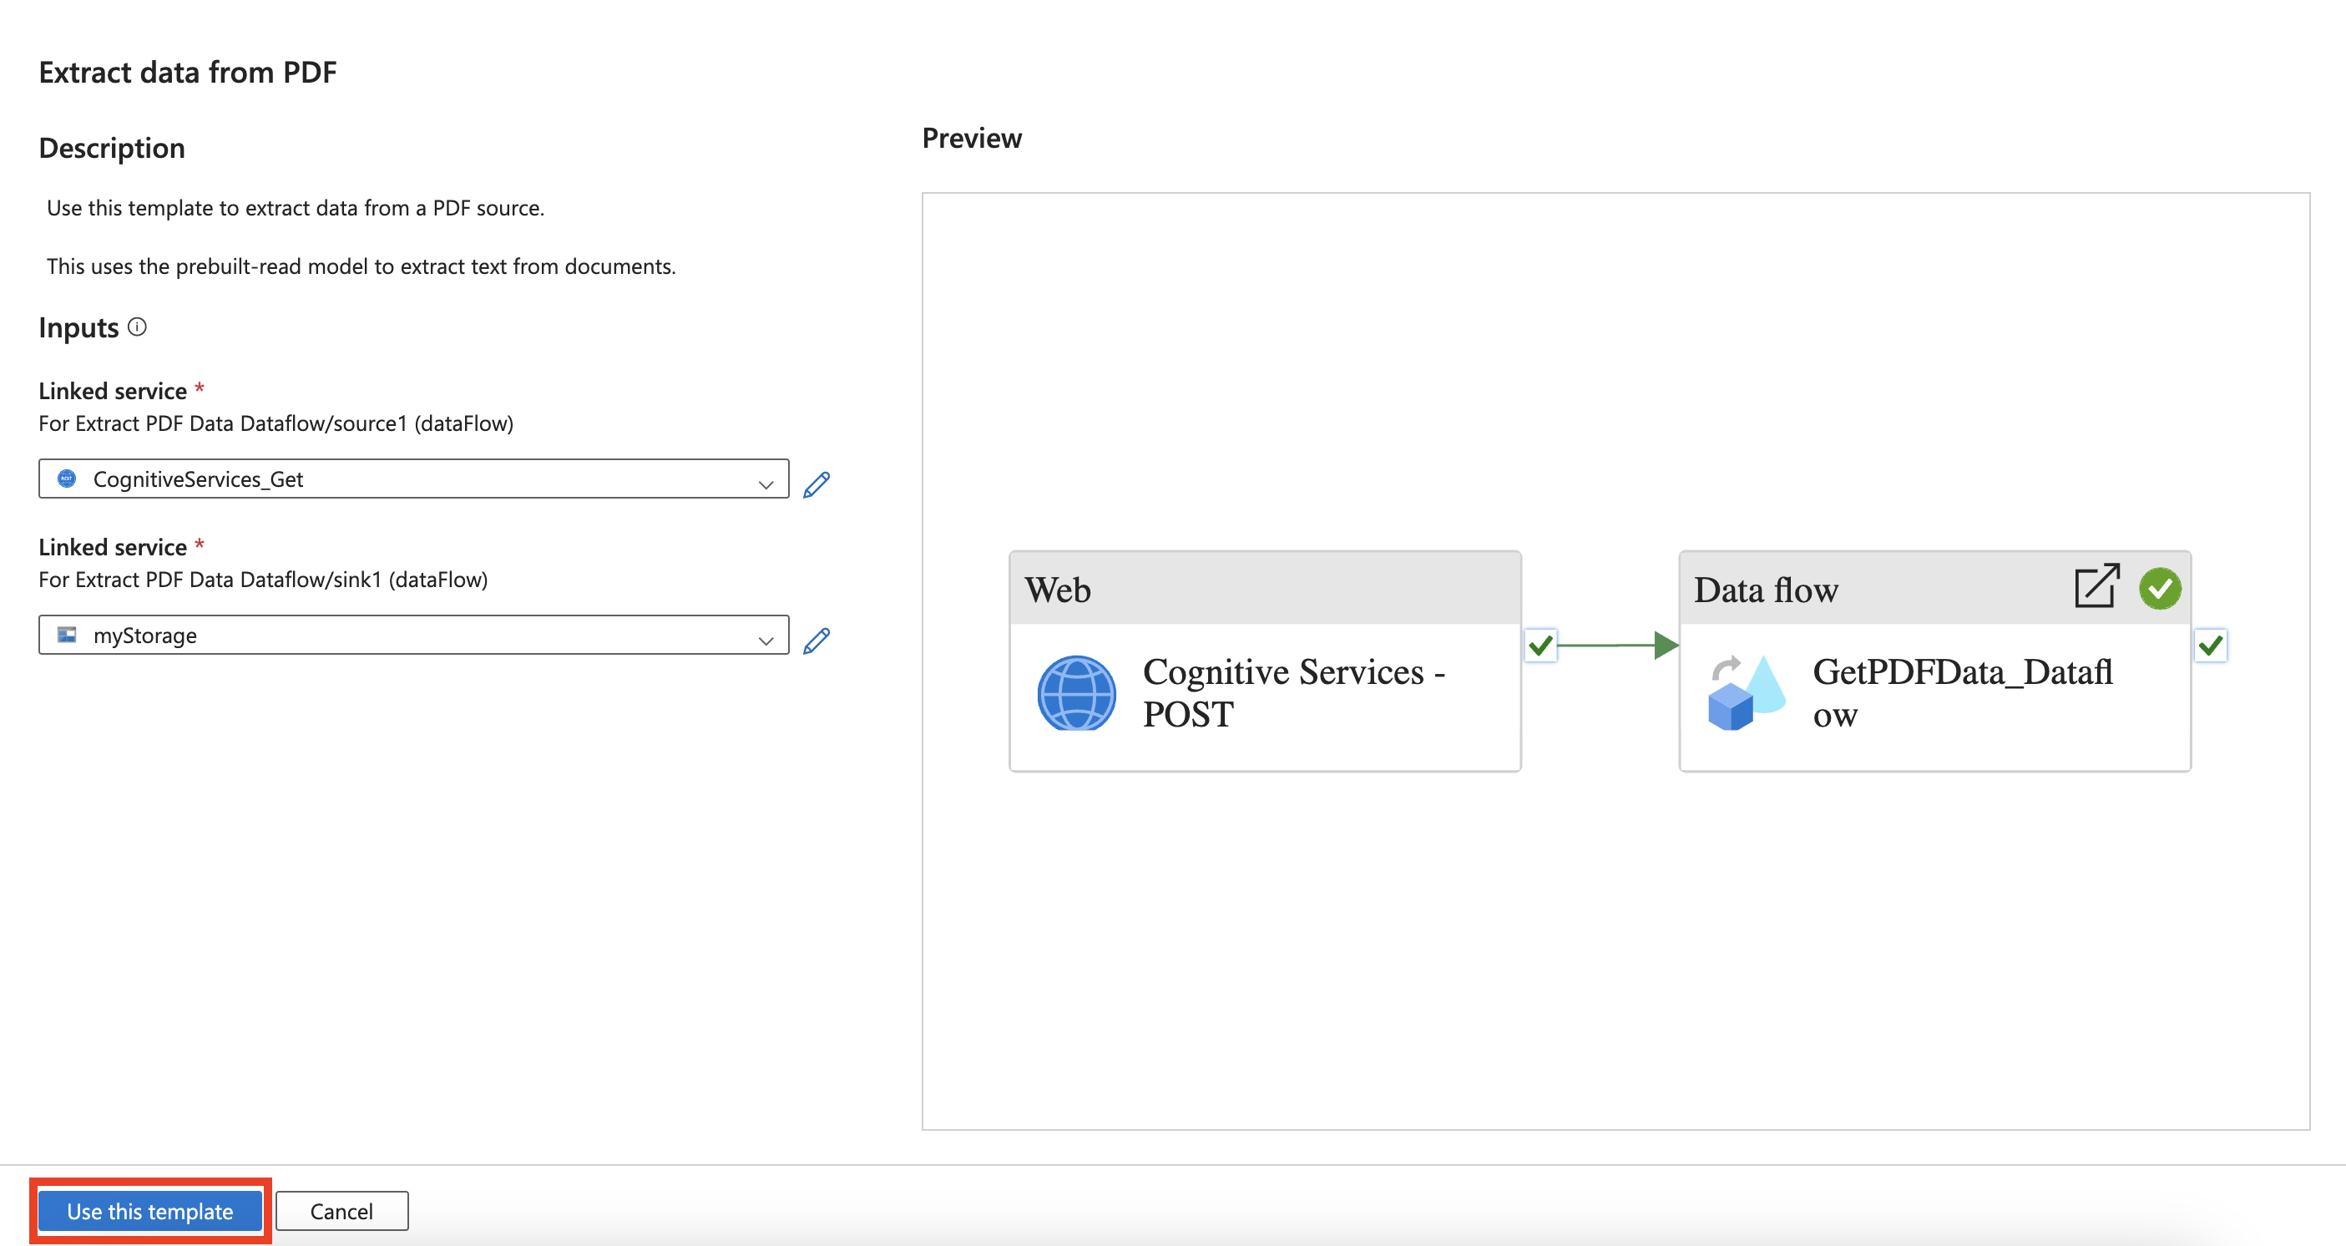Click the Cancel button
The height and width of the screenshot is (1246, 2346).
coord(341,1210)
